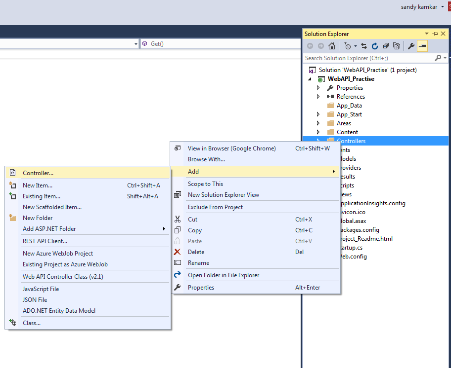Click the Properties wrench toolbar icon

pyautogui.click(x=411, y=46)
